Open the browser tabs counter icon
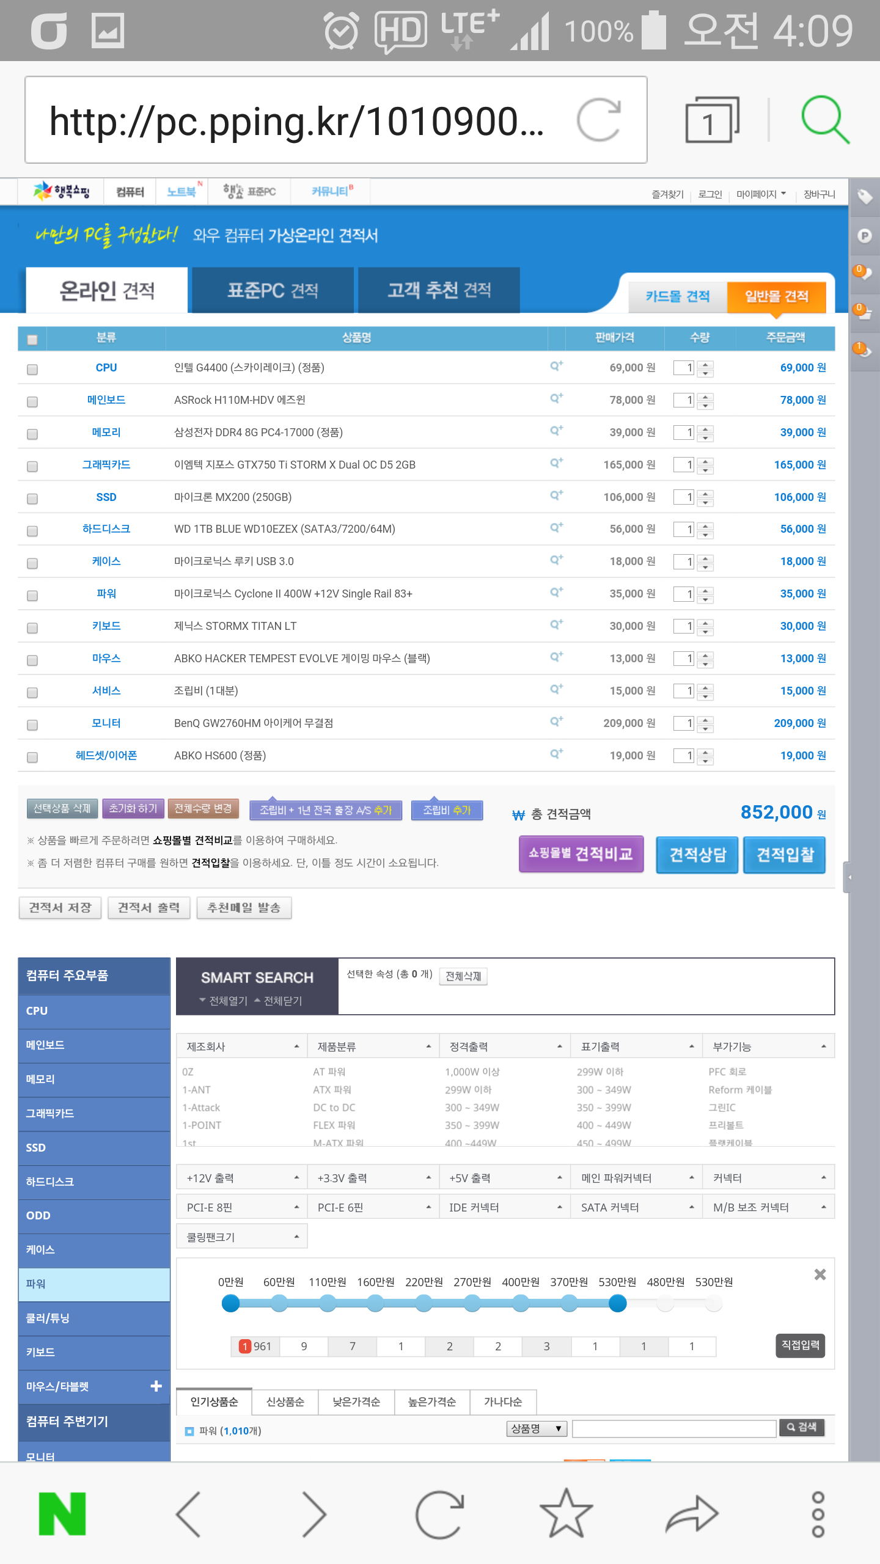The width and height of the screenshot is (880, 1564). (x=711, y=120)
